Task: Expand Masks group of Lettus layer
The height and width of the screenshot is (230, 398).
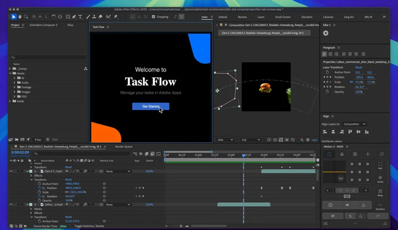Action: [31, 209]
